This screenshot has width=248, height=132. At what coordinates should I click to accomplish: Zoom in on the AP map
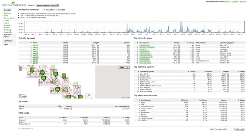(21, 68)
